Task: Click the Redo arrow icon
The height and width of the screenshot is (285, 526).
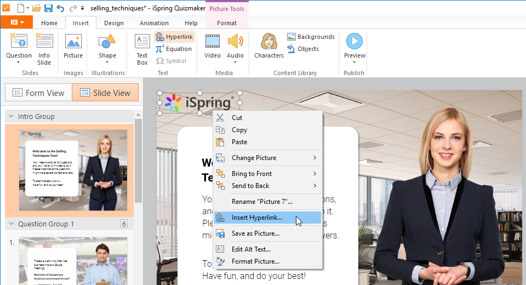Action: (x=72, y=8)
